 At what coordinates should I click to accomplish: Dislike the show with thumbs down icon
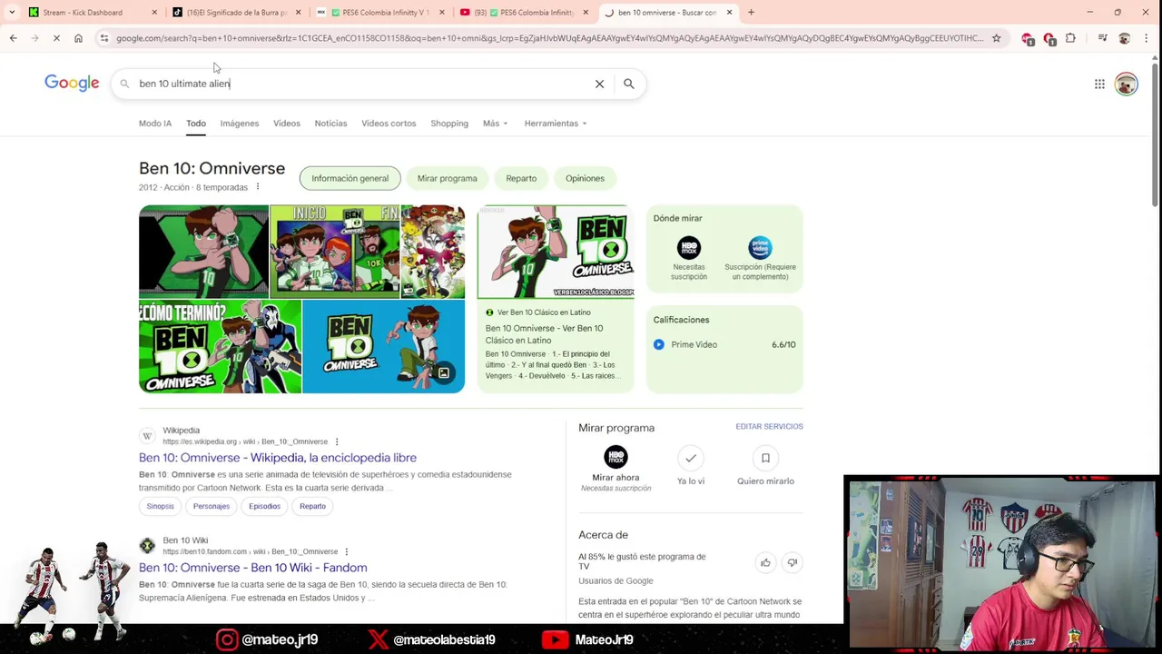pyautogui.click(x=792, y=562)
